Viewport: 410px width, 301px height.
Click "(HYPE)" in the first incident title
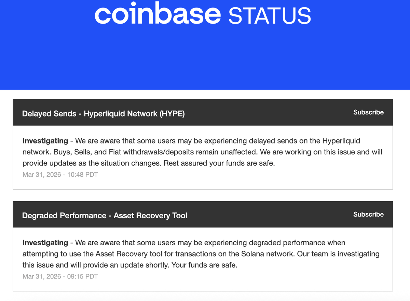(172, 113)
